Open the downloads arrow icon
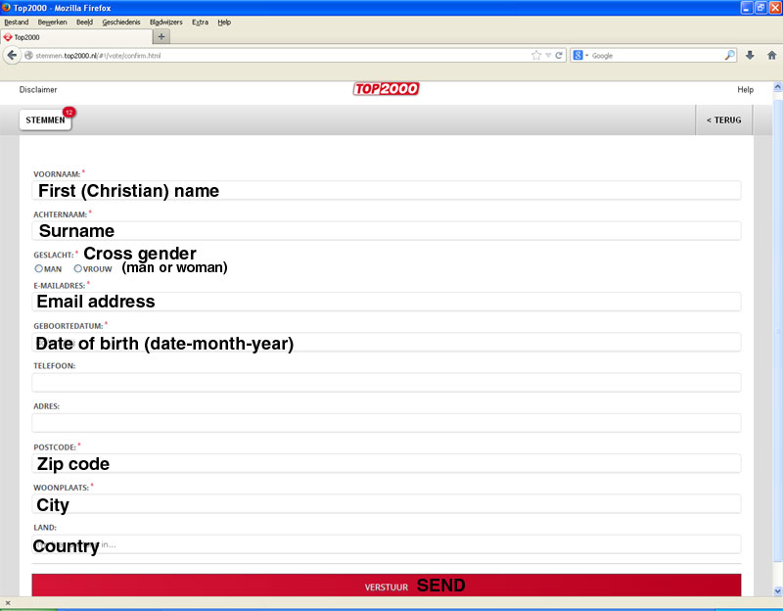Viewport: 783px width, 611px height. [x=750, y=56]
